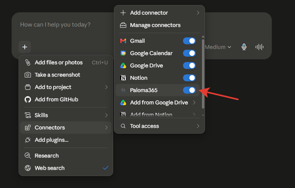The height and width of the screenshot is (188, 295).
Task: Click the Paloma365 label
Action: click(144, 90)
